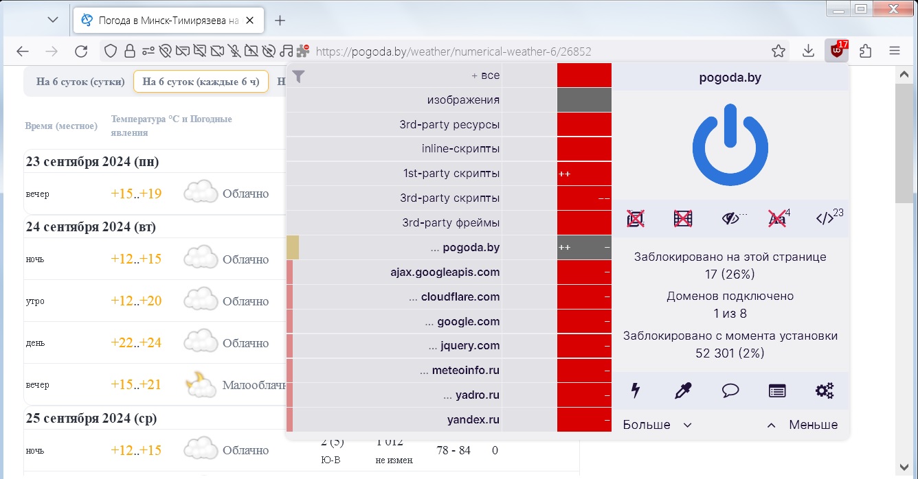The height and width of the screenshot is (479, 918).
Task: Click the padlock site security icon
Action: click(130, 51)
